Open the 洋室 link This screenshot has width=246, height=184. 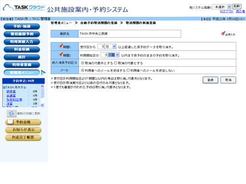click(10, 103)
